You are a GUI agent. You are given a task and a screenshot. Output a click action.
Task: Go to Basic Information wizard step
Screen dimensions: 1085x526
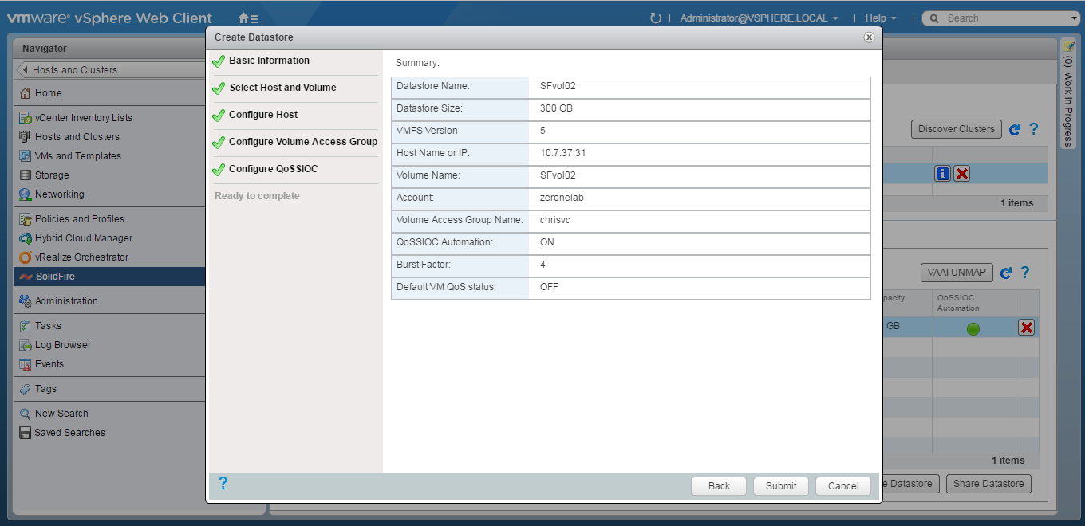(x=269, y=61)
